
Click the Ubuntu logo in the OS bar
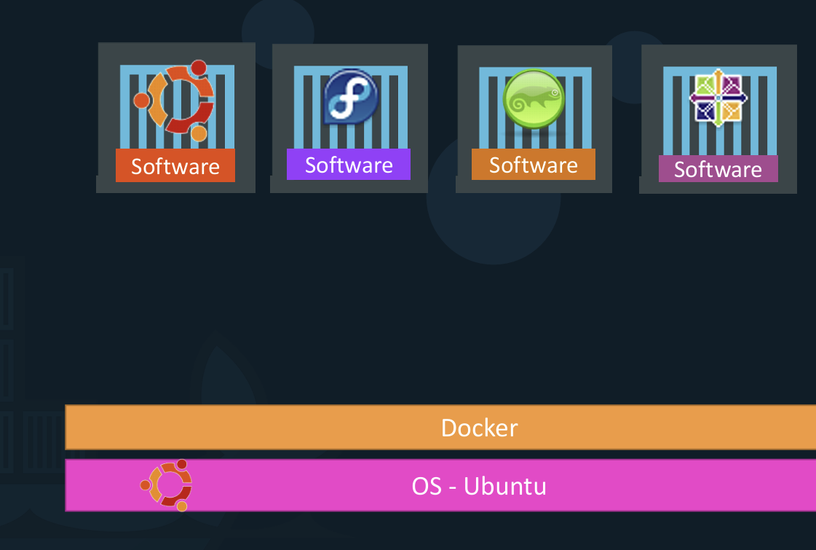pyautogui.click(x=167, y=485)
